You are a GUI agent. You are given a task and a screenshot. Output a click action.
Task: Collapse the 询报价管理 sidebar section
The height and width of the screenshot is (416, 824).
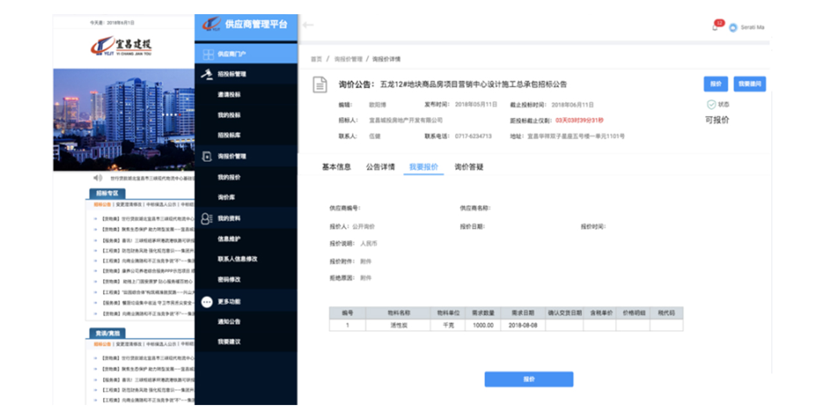246,156
